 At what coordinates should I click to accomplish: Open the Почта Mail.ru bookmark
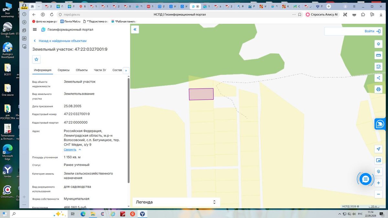[x=70, y=21]
